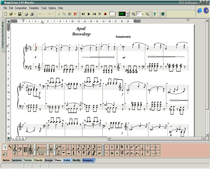Select the quarter note duration

tap(73, 147)
